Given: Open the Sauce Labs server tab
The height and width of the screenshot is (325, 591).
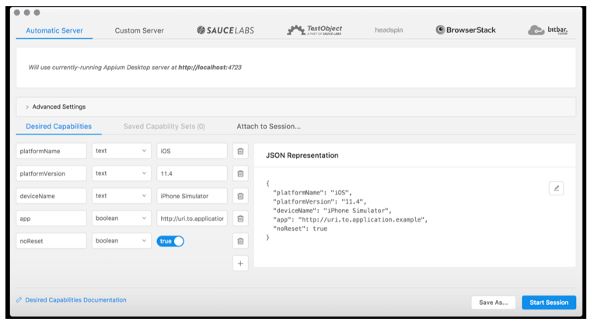Looking at the screenshot, I should pyautogui.click(x=225, y=30).
